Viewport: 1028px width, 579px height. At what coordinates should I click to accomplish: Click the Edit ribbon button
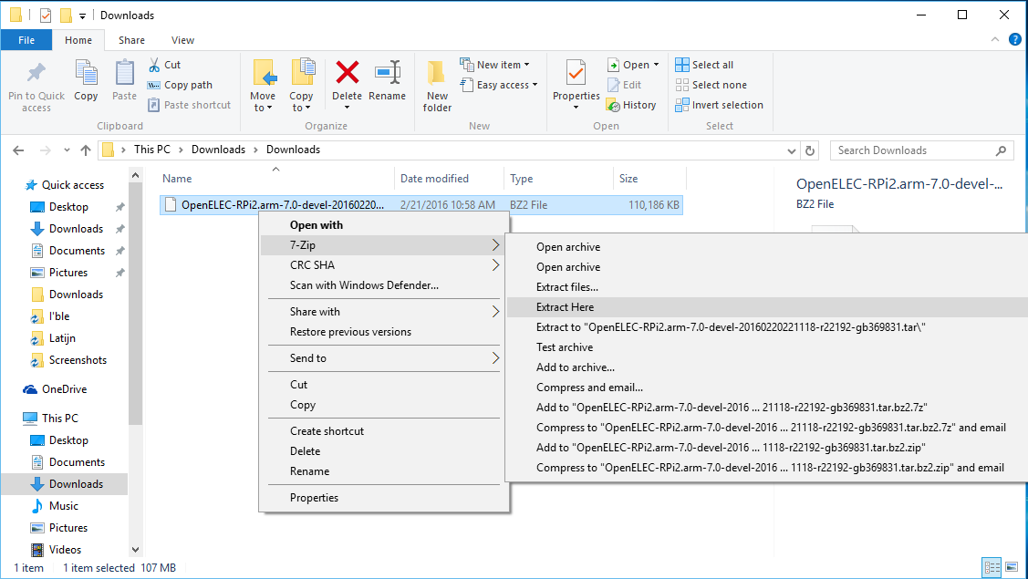pyautogui.click(x=624, y=85)
